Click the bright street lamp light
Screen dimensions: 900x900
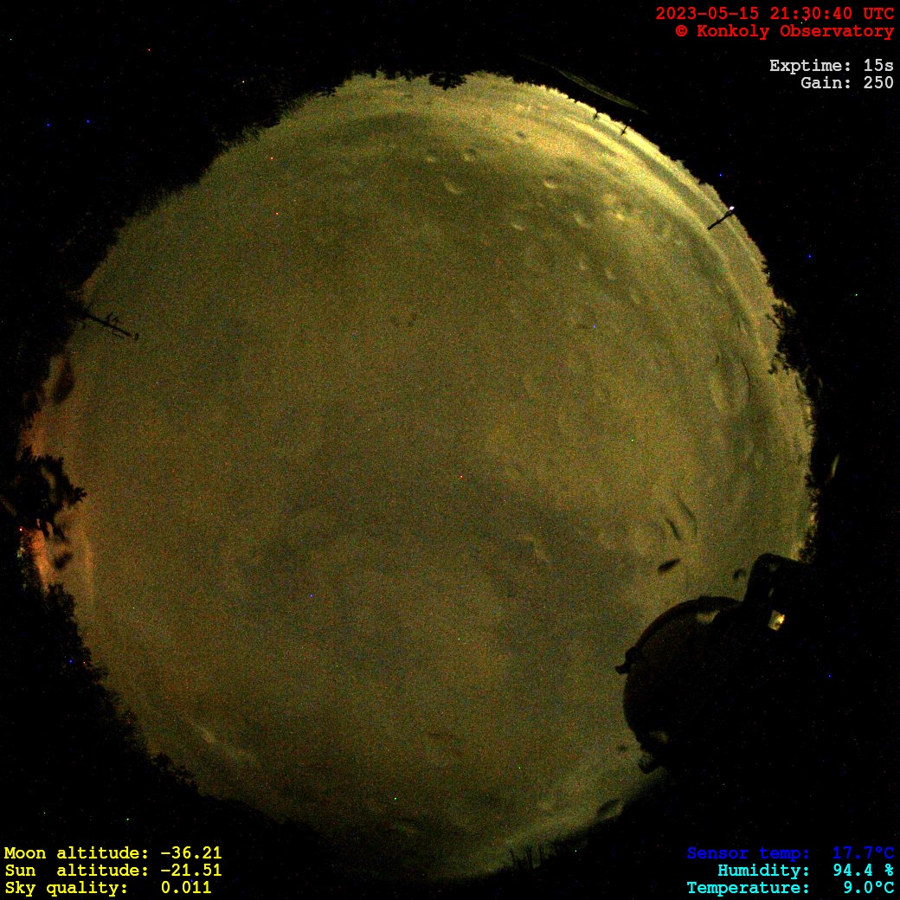tap(731, 209)
